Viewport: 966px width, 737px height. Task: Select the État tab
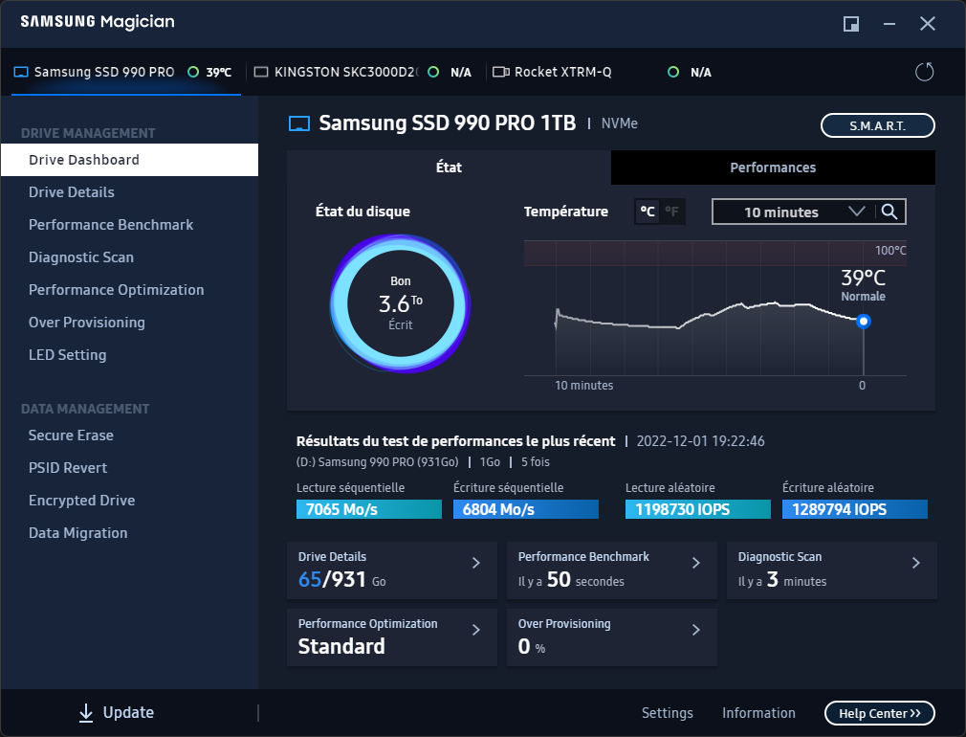[x=450, y=167]
